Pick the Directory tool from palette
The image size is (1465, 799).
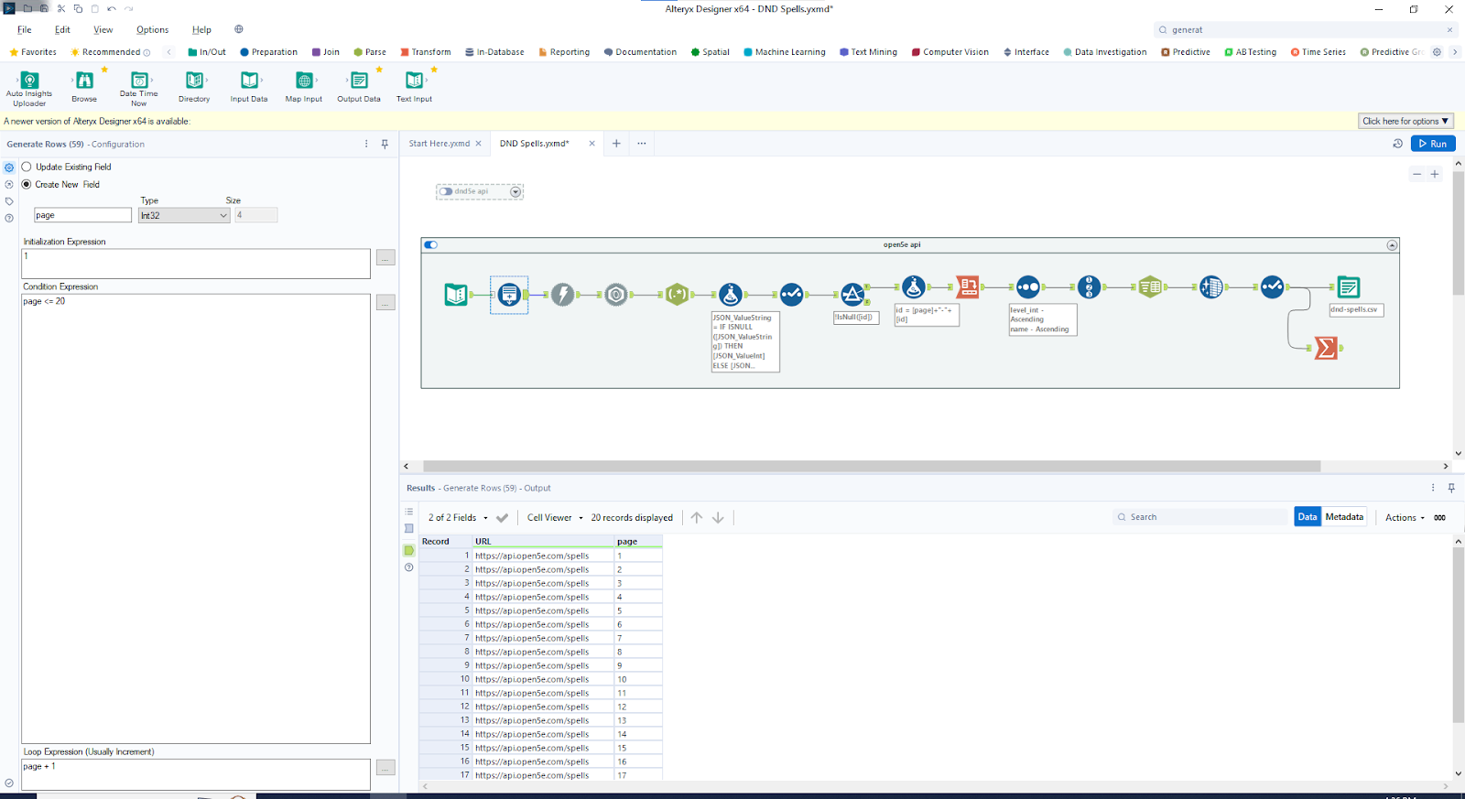tap(194, 85)
